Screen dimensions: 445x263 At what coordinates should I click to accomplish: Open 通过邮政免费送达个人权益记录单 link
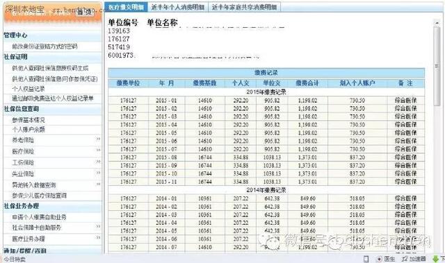point(53,99)
